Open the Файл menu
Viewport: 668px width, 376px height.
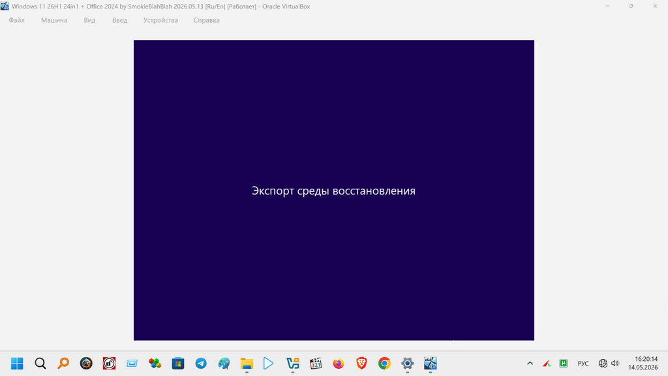coord(16,20)
